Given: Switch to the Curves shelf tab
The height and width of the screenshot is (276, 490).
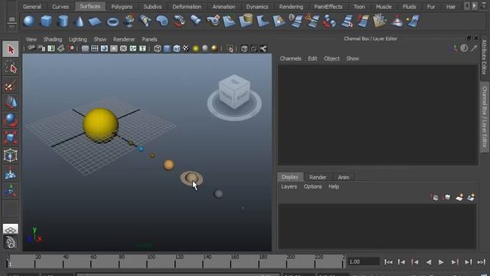Looking at the screenshot, I should pyautogui.click(x=60, y=7).
